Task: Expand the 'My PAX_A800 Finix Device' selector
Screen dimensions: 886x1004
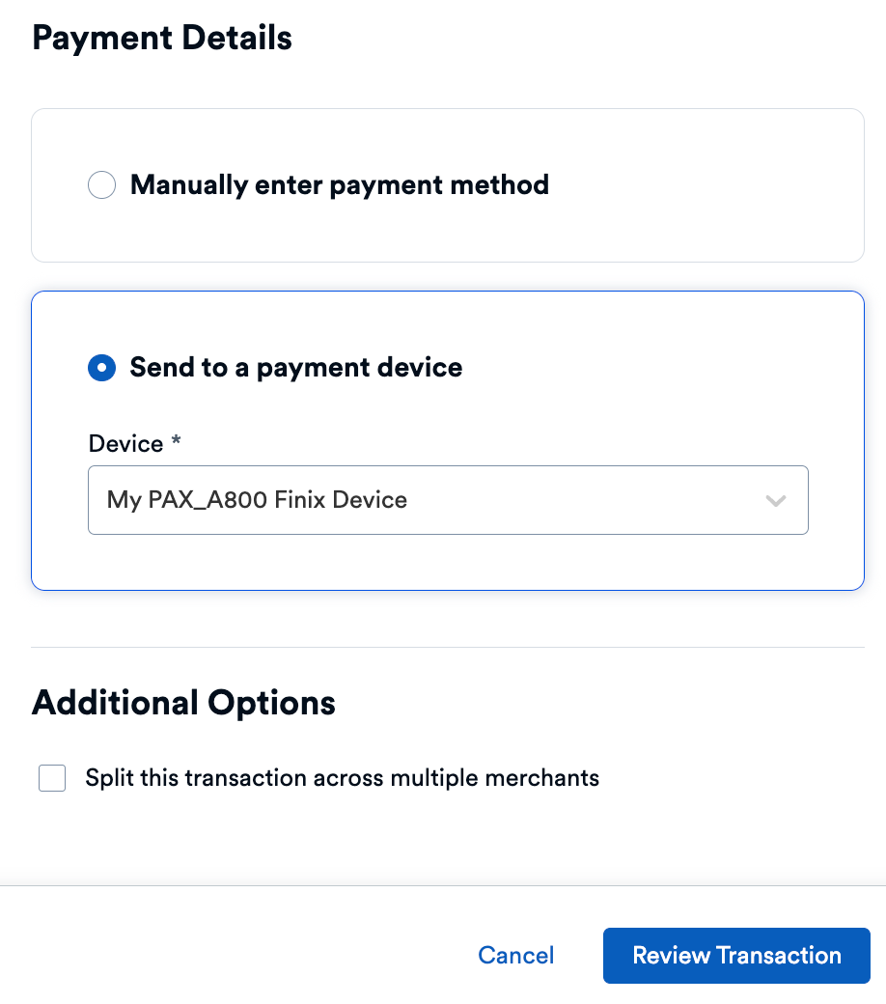Action: click(447, 500)
